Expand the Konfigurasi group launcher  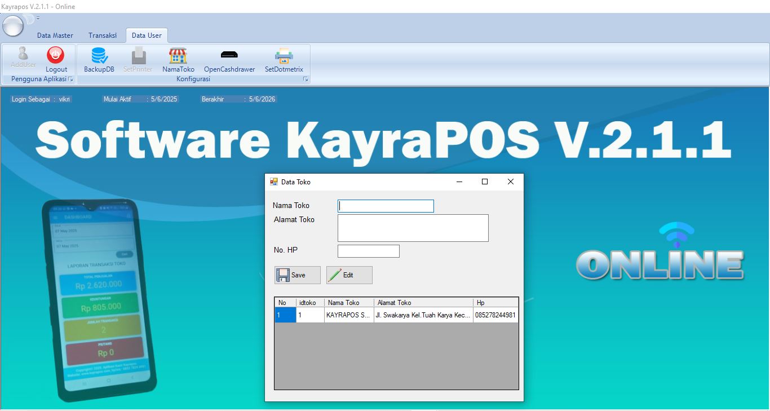(x=306, y=79)
